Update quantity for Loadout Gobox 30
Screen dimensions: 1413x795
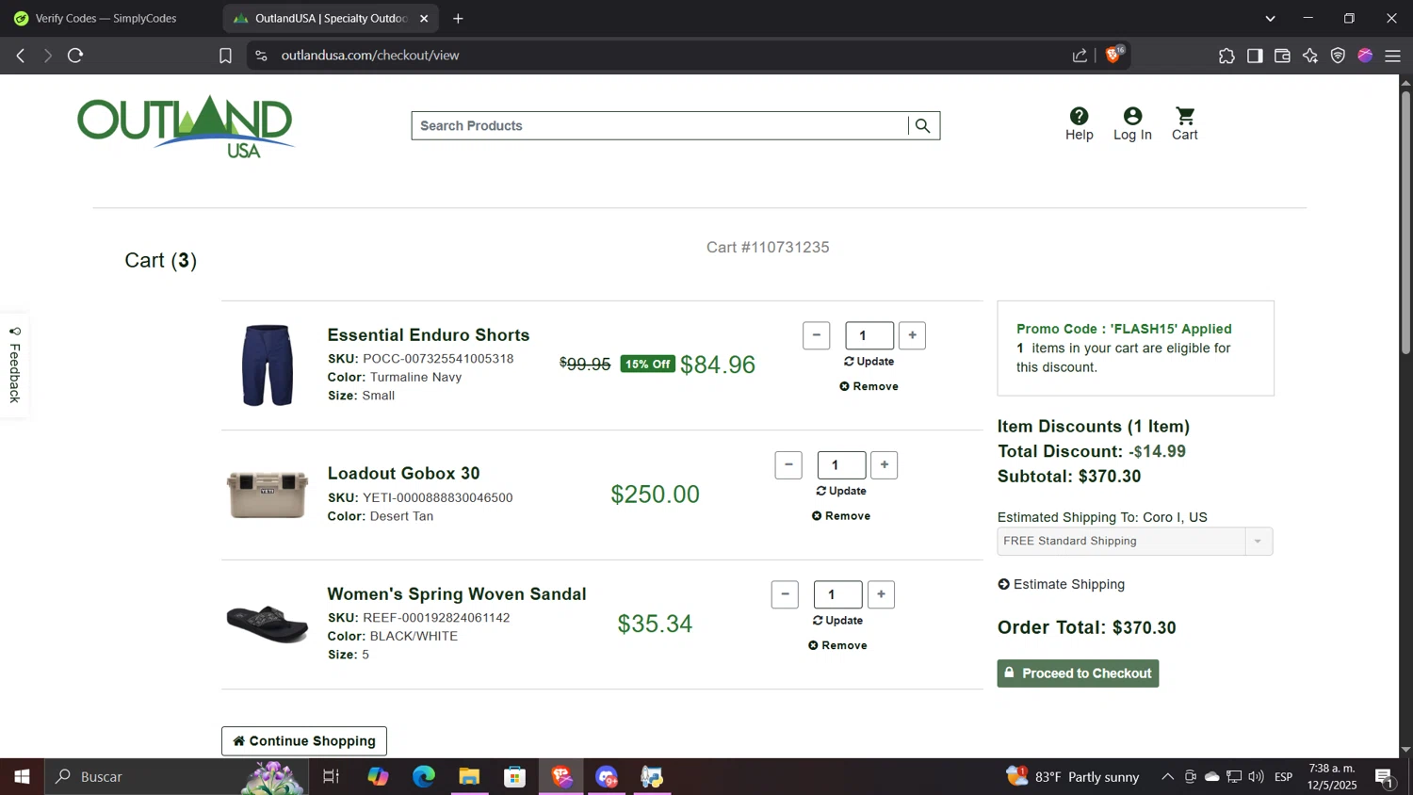coord(841,491)
